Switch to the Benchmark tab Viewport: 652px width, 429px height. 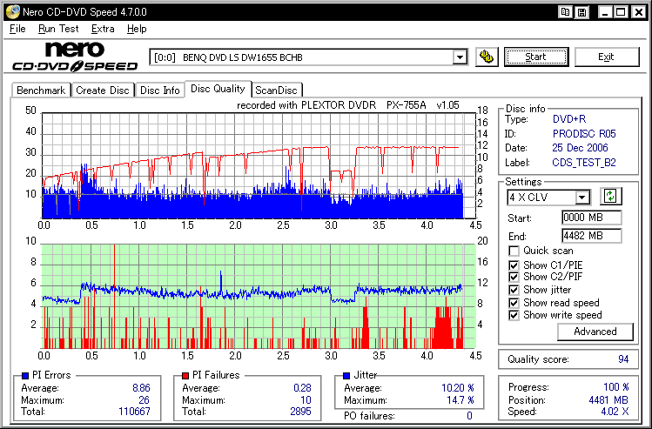tap(41, 90)
